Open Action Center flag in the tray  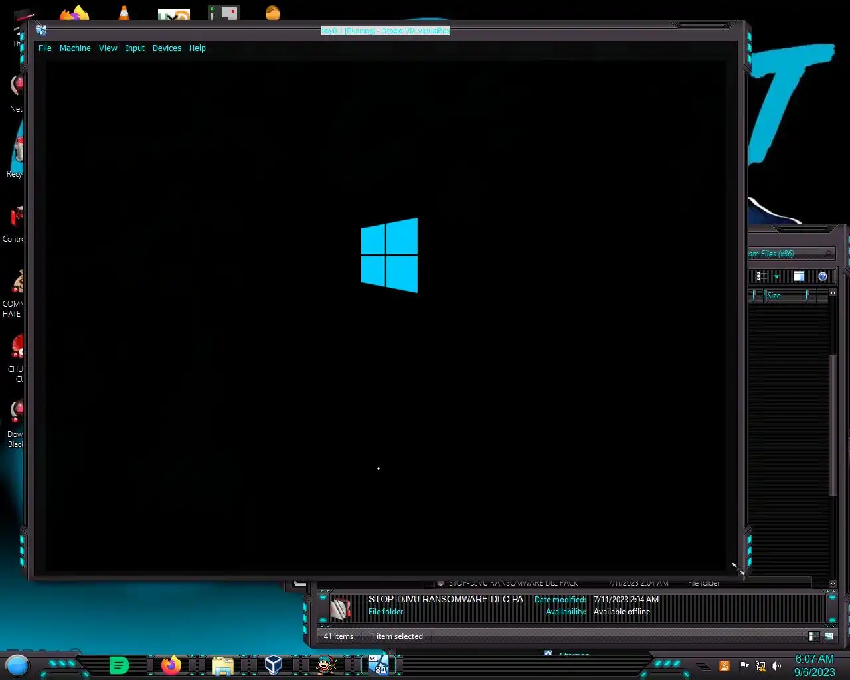744,666
